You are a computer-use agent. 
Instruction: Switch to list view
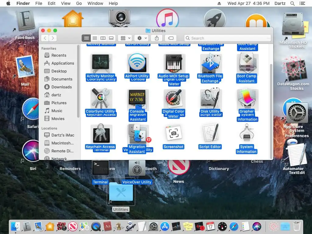tap(95, 38)
